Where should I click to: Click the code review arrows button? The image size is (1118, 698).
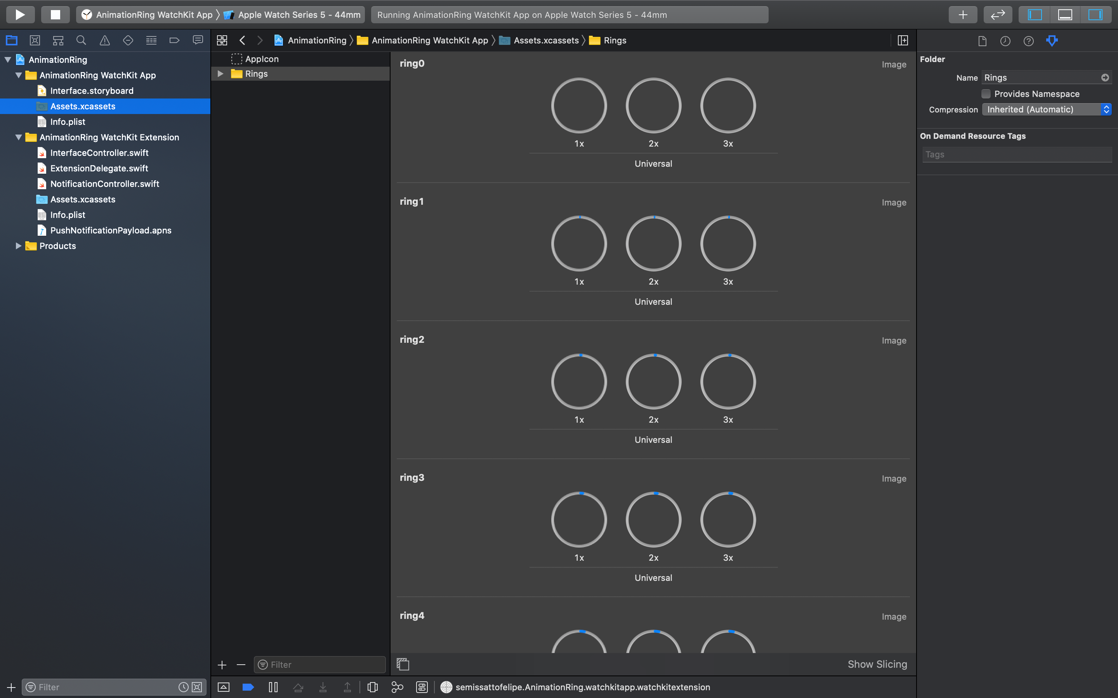tap(997, 14)
